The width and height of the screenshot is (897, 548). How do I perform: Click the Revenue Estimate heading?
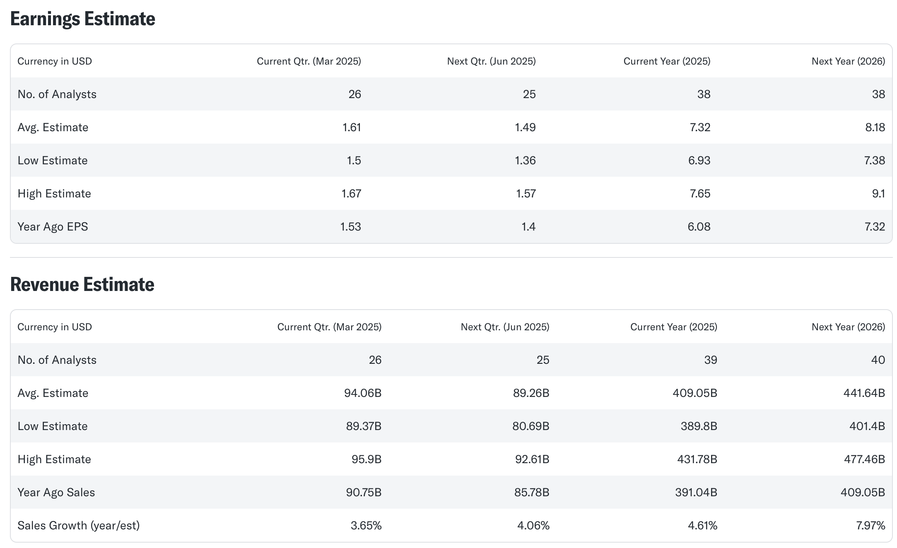pyautogui.click(x=82, y=285)
